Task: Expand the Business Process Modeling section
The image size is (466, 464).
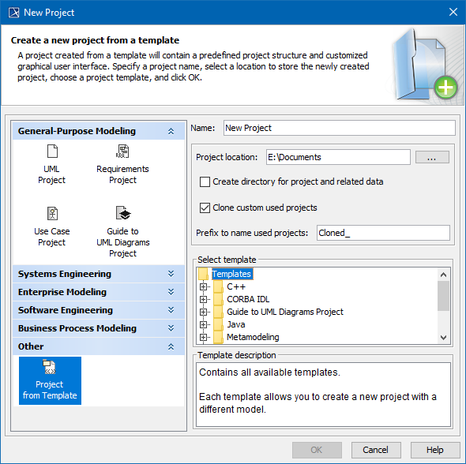Action: [x=171, y=328]
